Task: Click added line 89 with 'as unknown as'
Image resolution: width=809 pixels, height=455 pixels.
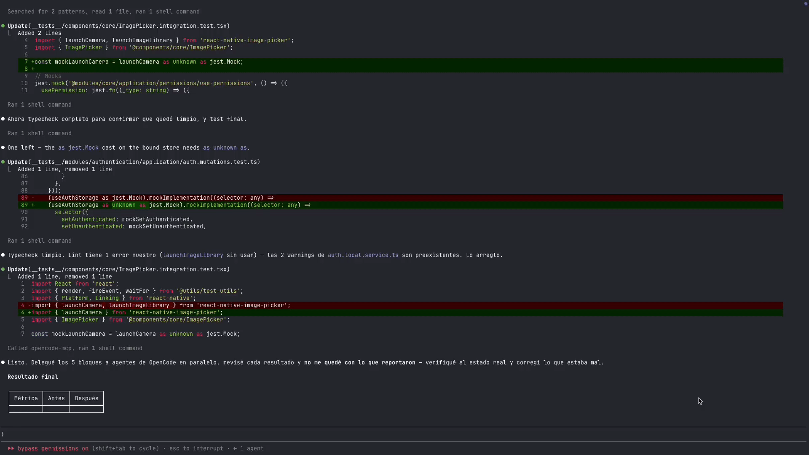Action: point(400,205)
